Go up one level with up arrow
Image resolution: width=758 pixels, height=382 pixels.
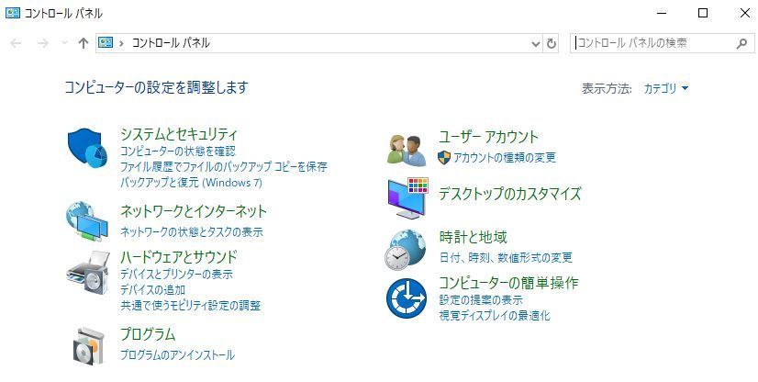pos(84,43)
